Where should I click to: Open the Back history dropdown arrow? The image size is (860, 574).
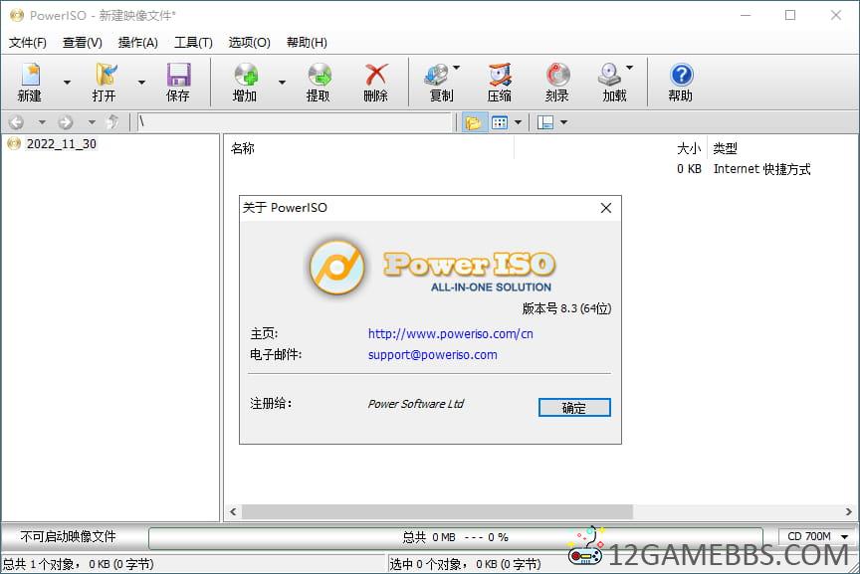click(x=42, y=121)
